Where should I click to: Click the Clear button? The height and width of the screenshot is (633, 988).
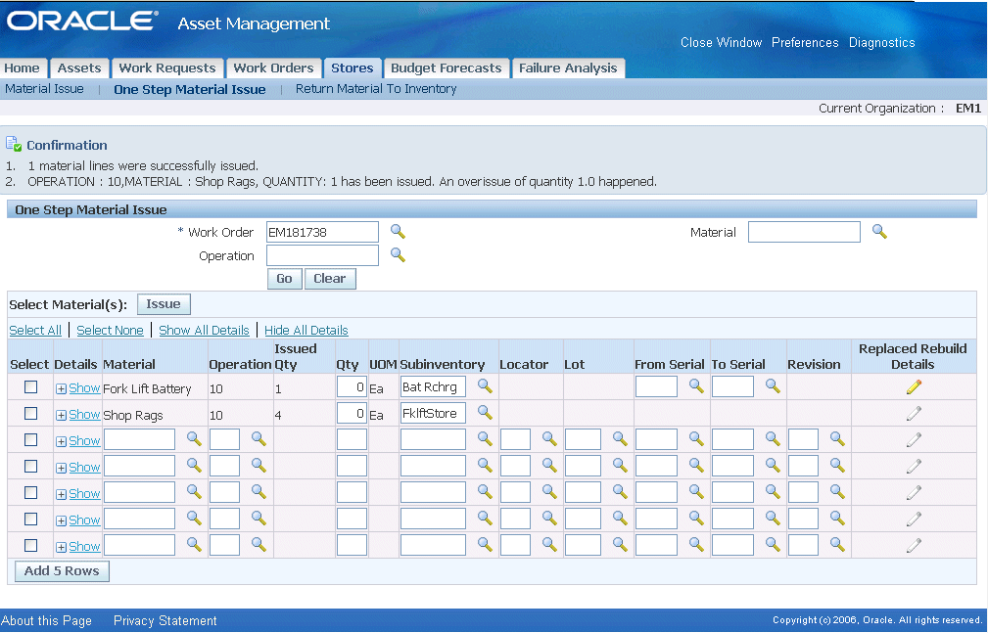pos(330,279)
